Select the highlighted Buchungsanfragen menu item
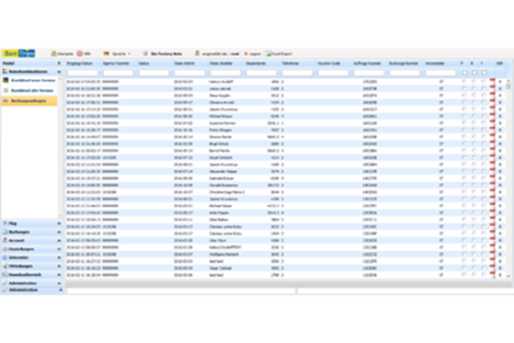 [x=29, y=100]
